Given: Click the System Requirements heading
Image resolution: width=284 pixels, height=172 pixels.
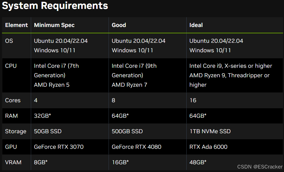Looking at the screenshot, I should click(55, 6).
